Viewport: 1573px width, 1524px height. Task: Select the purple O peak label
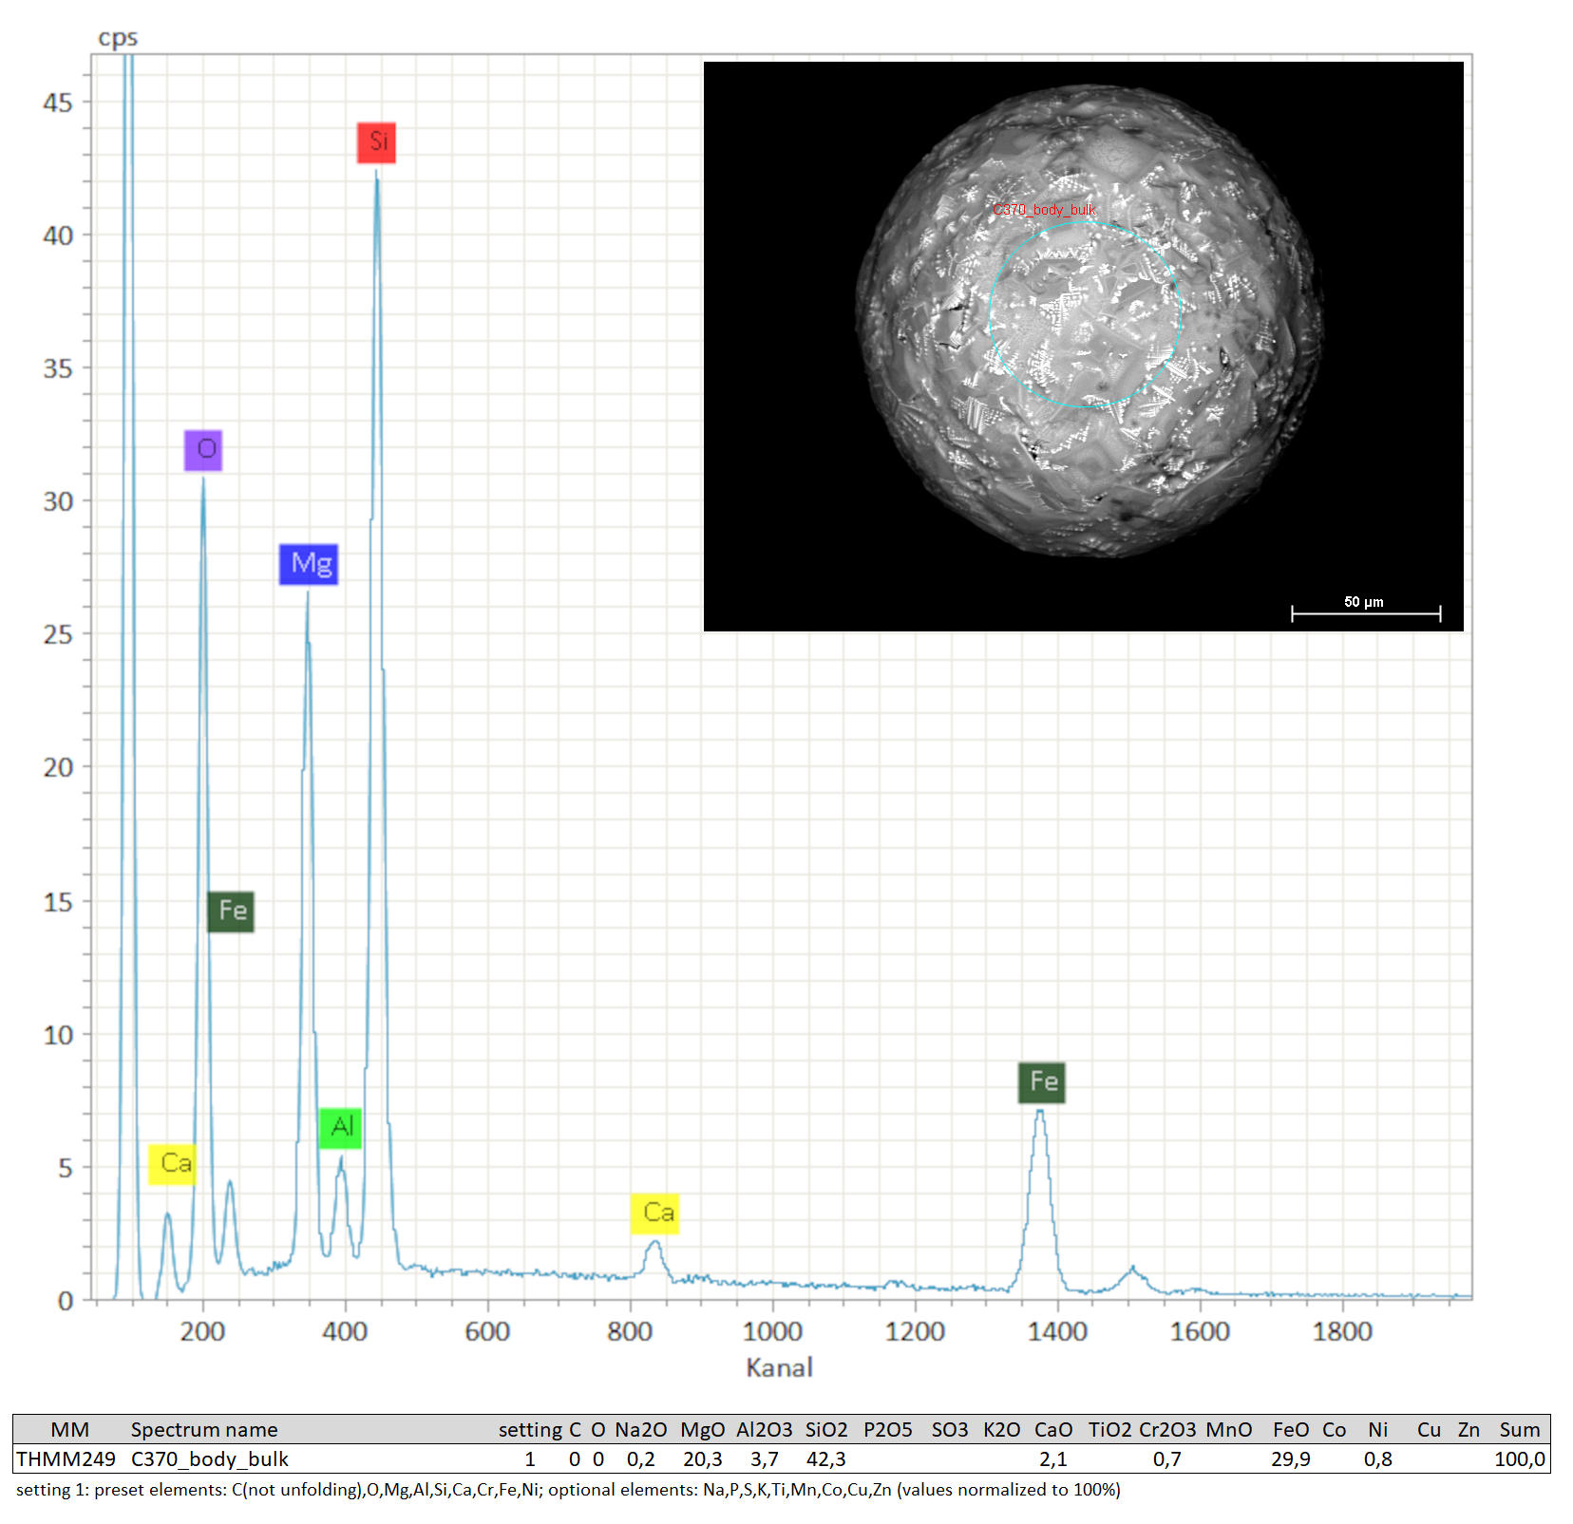[x=203, y=450]
